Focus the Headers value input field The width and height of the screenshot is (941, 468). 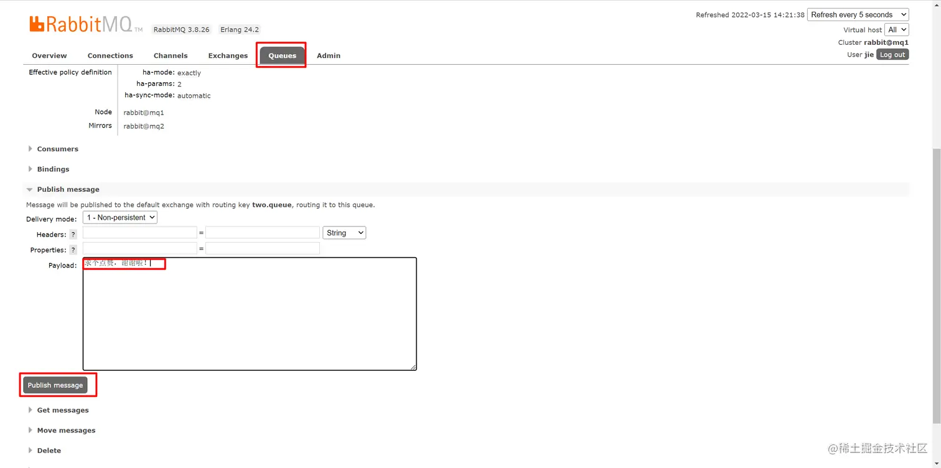263,232
